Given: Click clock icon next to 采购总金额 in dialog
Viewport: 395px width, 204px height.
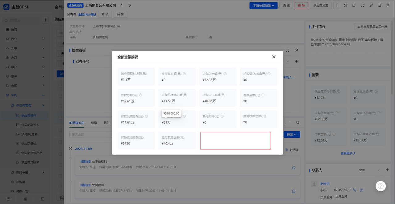Looking at the screenshot, I should pos(225,74).
